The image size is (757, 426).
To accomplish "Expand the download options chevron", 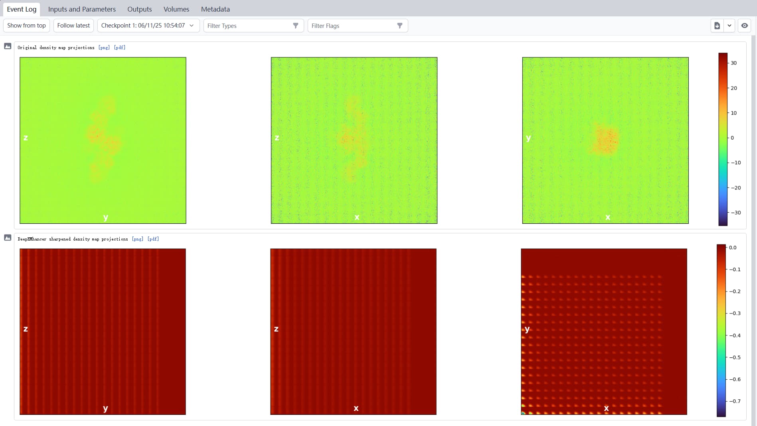I will [729, 26].
